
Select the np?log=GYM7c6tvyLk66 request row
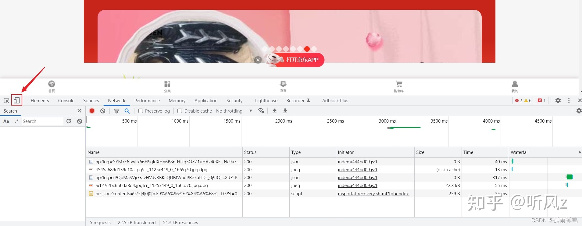334,162
